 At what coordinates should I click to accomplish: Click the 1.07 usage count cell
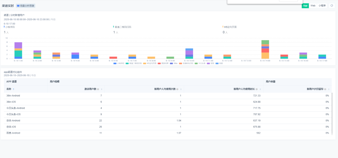click(179, 133)
